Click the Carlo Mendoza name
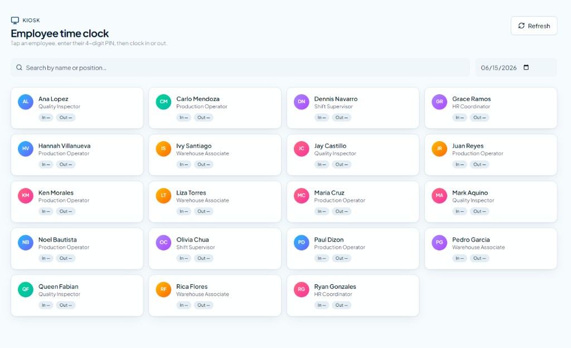 [x=198, y=99]
